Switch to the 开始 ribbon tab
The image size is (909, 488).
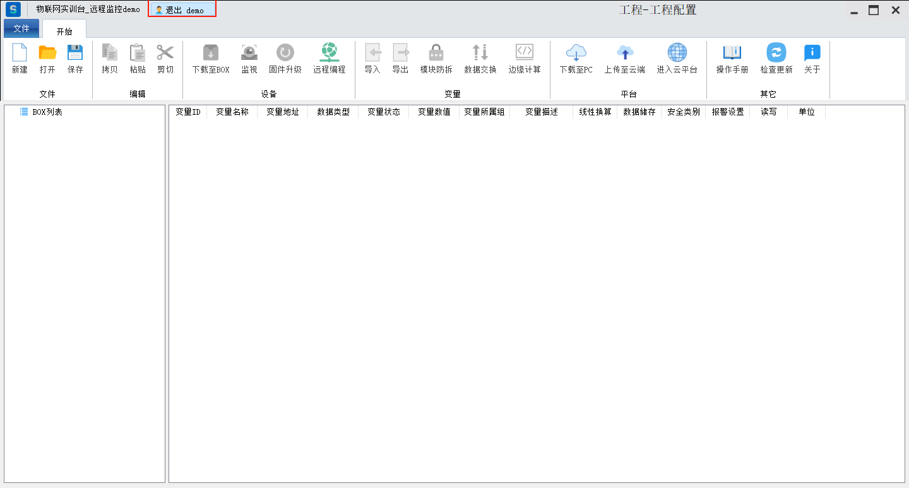(64, 31)
